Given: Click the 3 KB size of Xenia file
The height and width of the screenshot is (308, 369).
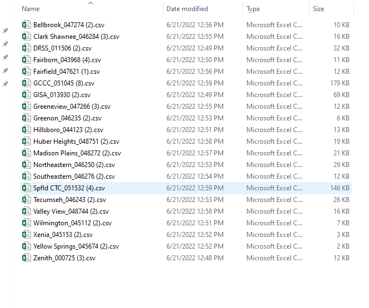Looking at the screenshot, I should [x=343, y=234].
